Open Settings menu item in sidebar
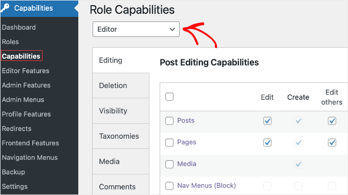 (15, 186)
